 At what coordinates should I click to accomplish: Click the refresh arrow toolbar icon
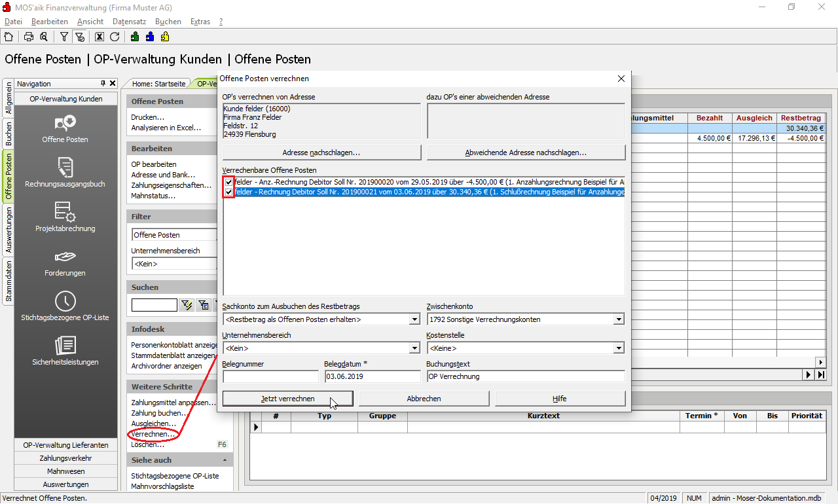115,37
